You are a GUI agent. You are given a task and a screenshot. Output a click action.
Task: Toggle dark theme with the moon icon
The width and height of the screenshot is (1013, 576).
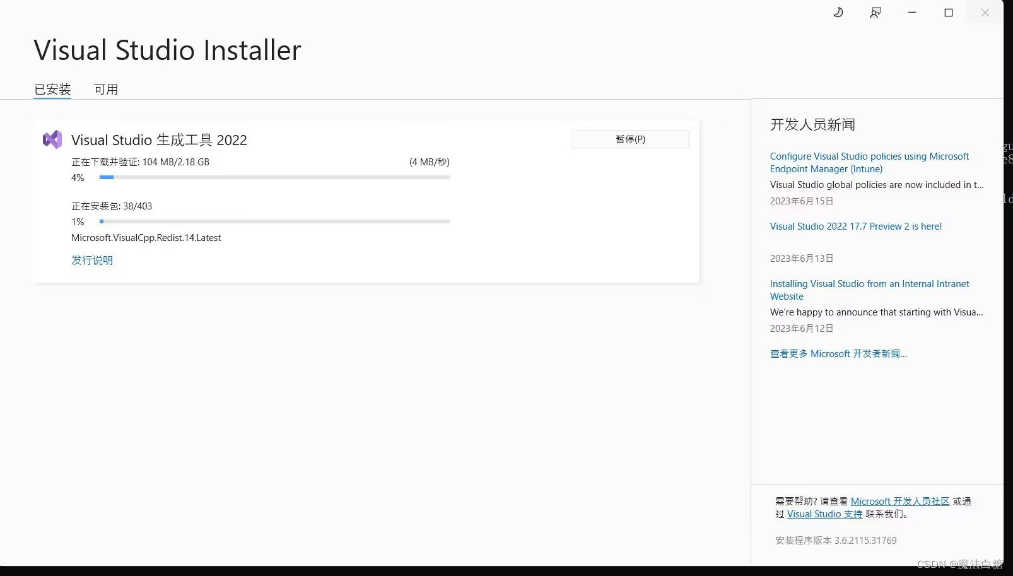pyautogui.click(x=838, y=12)
